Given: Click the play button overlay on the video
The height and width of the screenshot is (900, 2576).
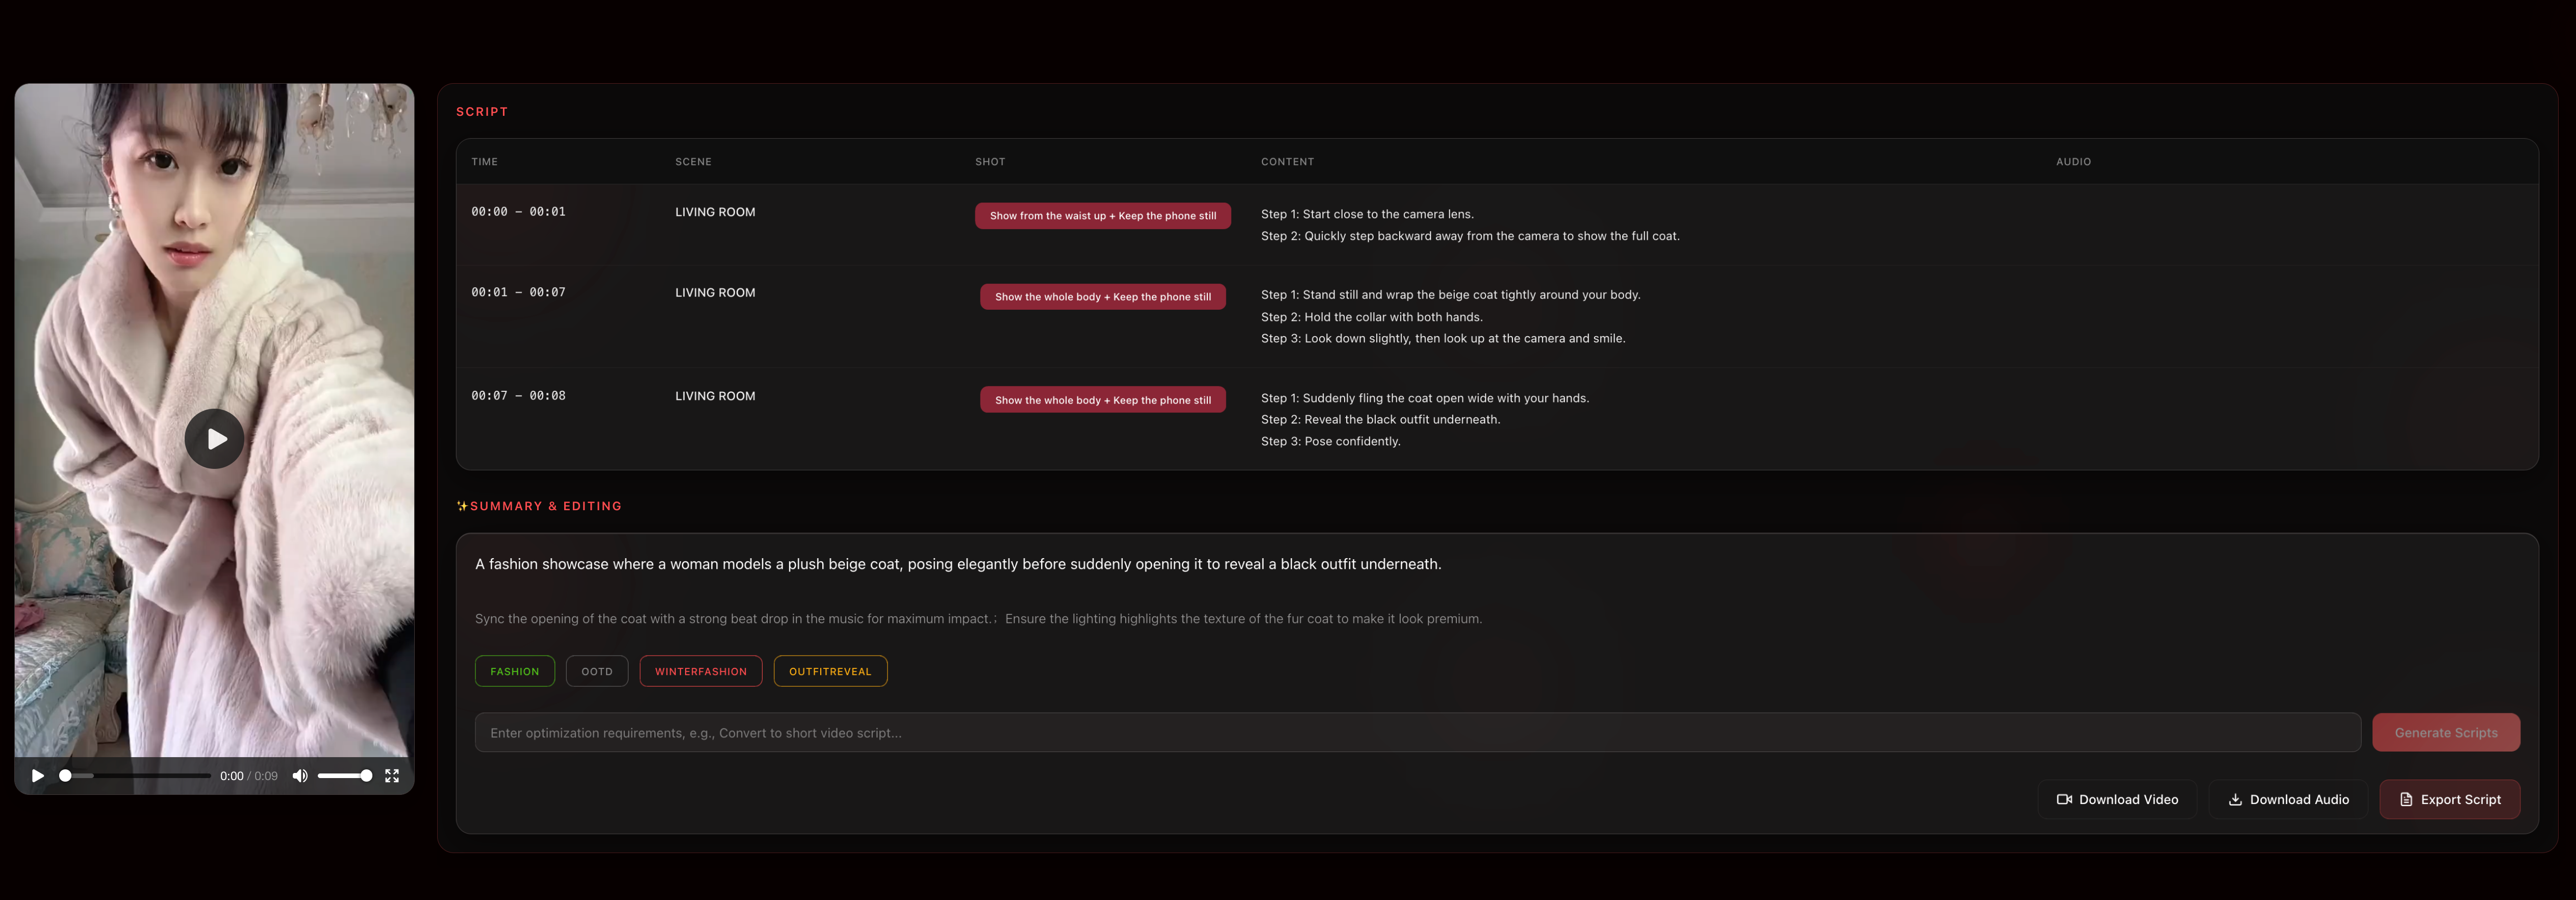Looking at the screenshot, I should pos(214,438).
